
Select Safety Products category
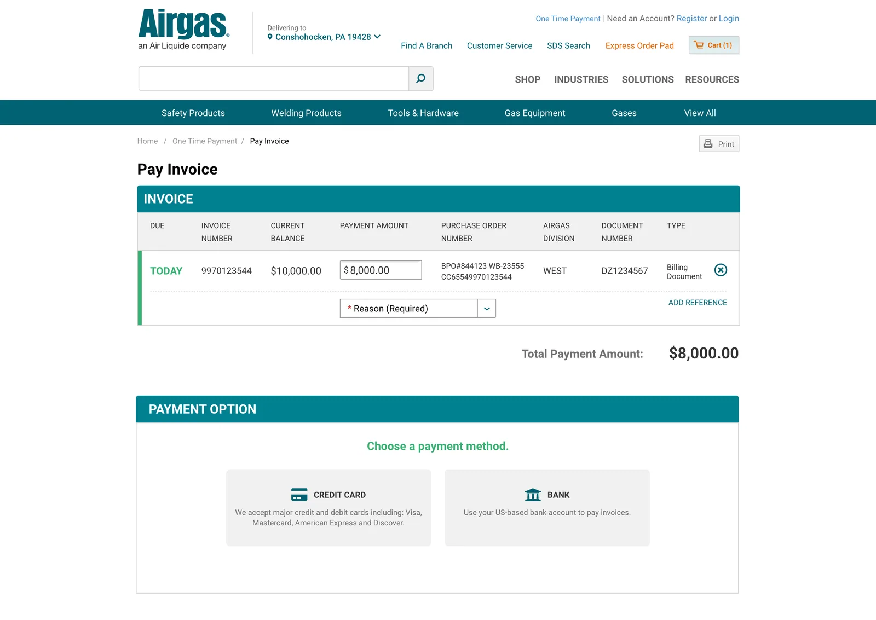(193, 113)
